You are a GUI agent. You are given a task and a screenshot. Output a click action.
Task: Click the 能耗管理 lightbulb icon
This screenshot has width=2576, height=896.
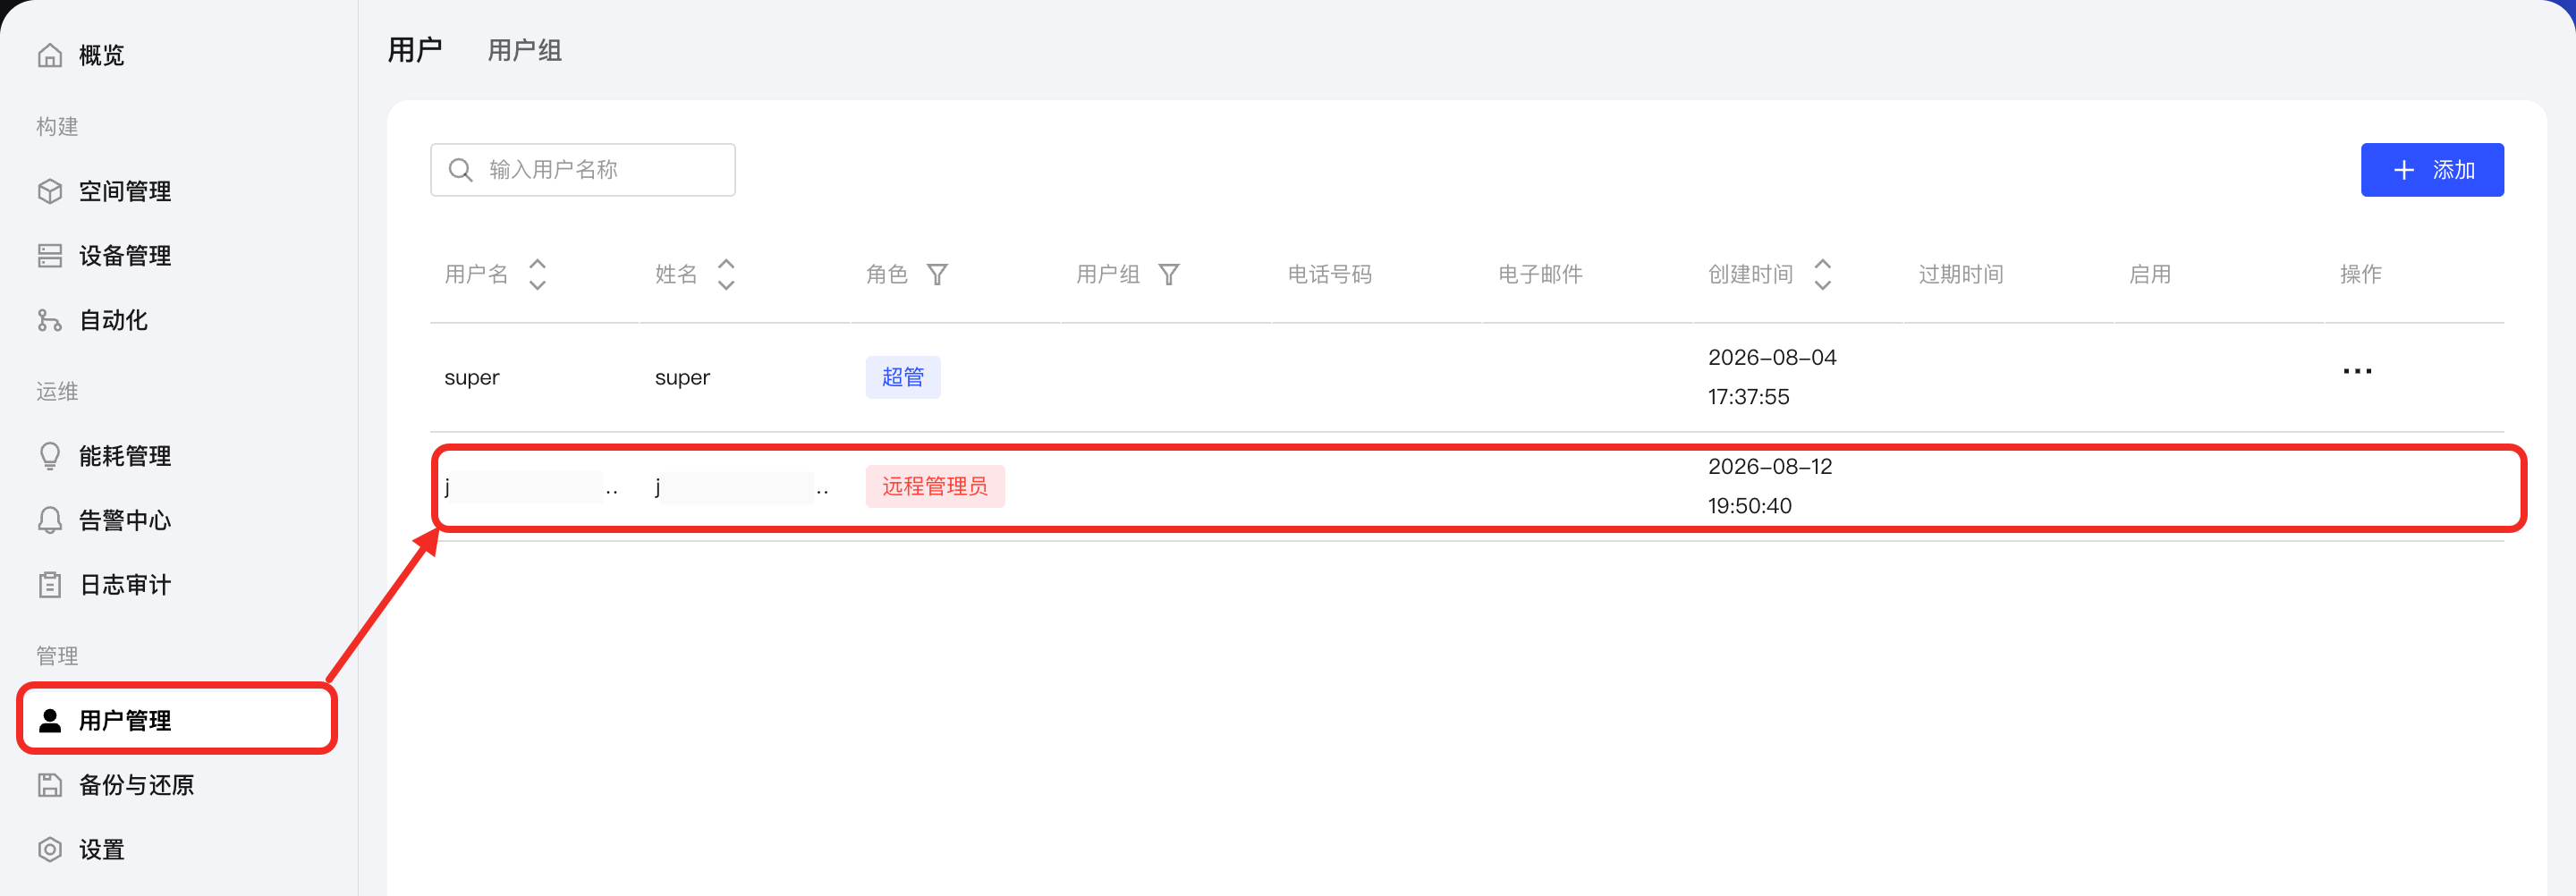[50, 456]
